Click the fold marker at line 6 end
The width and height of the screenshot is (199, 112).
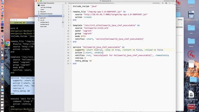pos(71,20)
